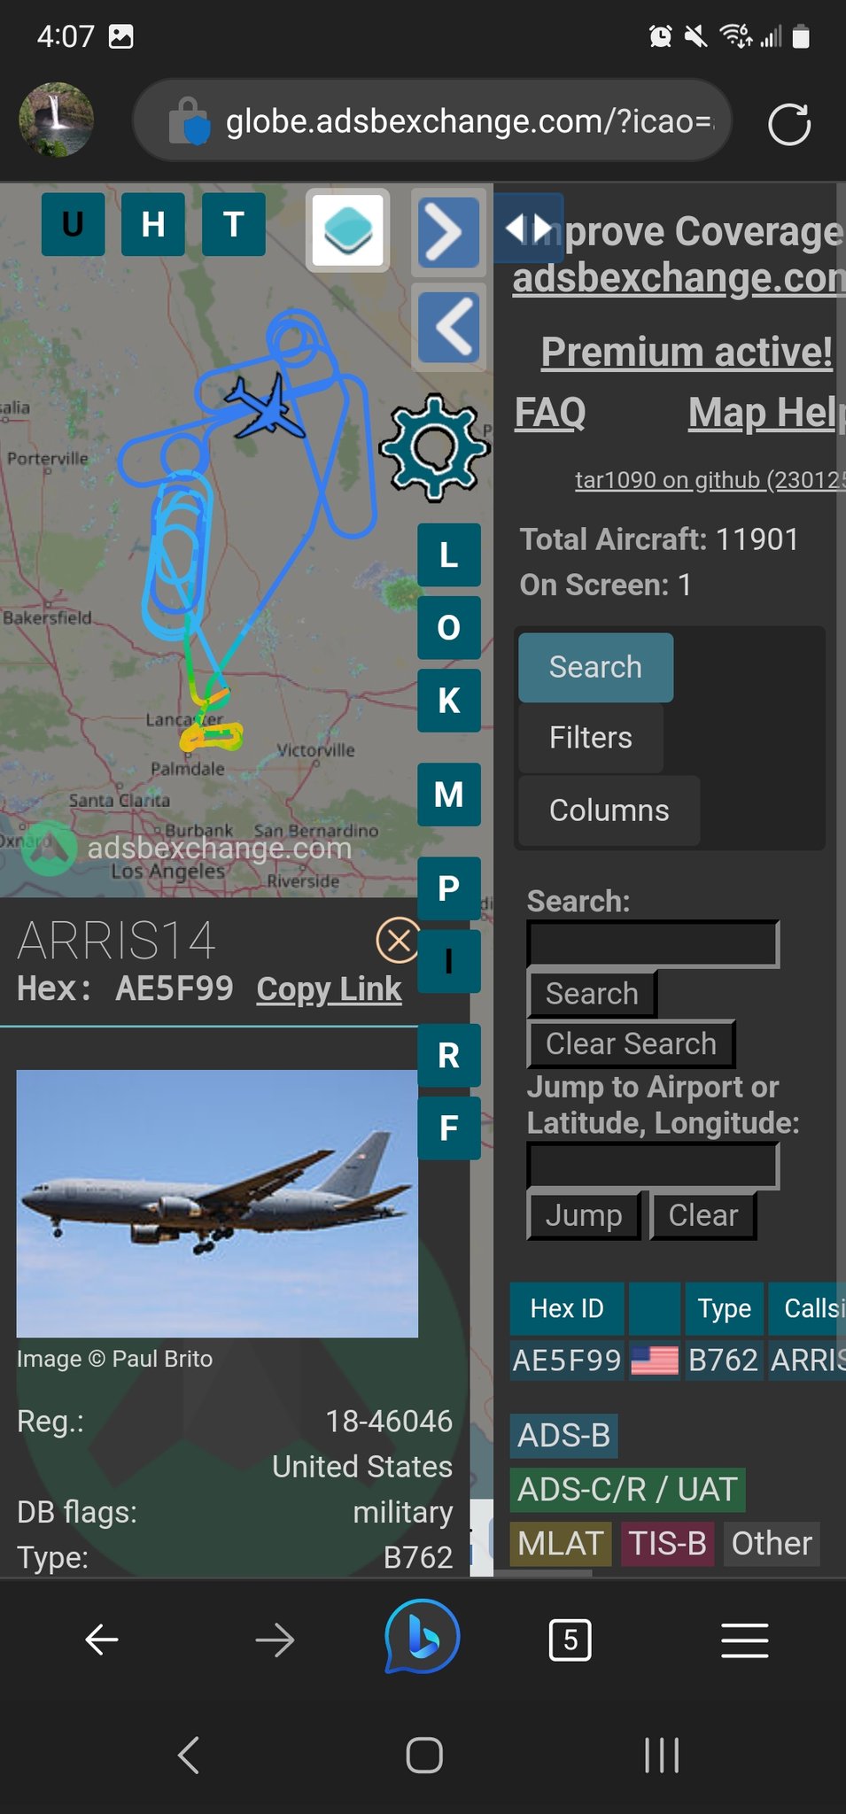This screenshot has height=1814, width=846.
Task: Open Bing chat icon in browser bar
Action: pos(423,1640)
